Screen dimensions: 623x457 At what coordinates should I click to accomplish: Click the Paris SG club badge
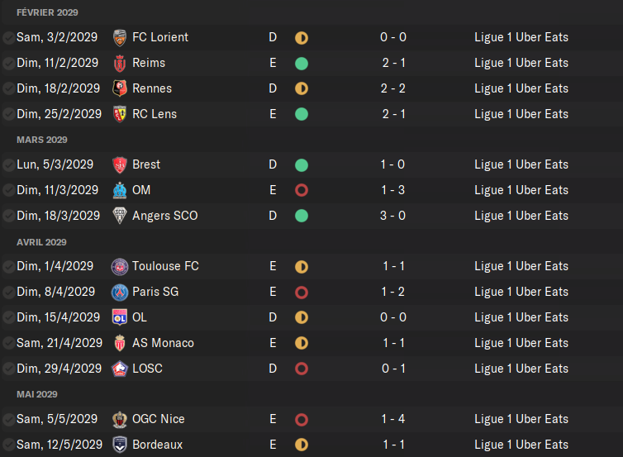120,292
